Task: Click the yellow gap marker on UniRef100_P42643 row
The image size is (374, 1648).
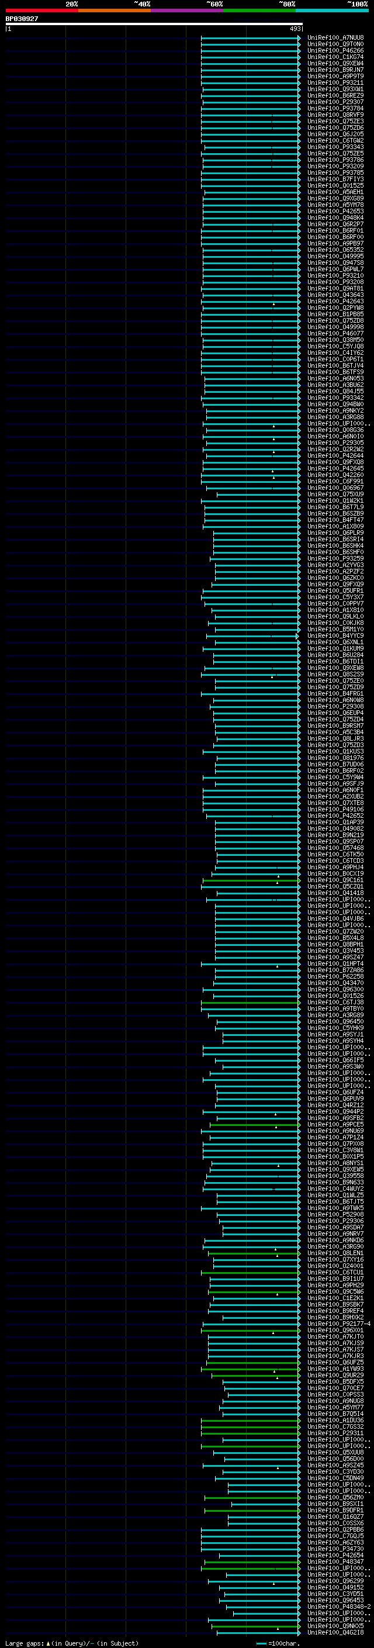Action: coord(274,304)
